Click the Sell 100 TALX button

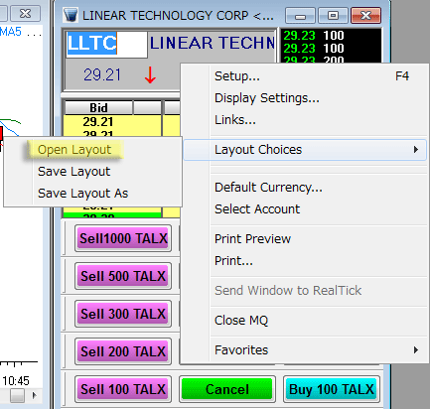click(x=123, y=389)
